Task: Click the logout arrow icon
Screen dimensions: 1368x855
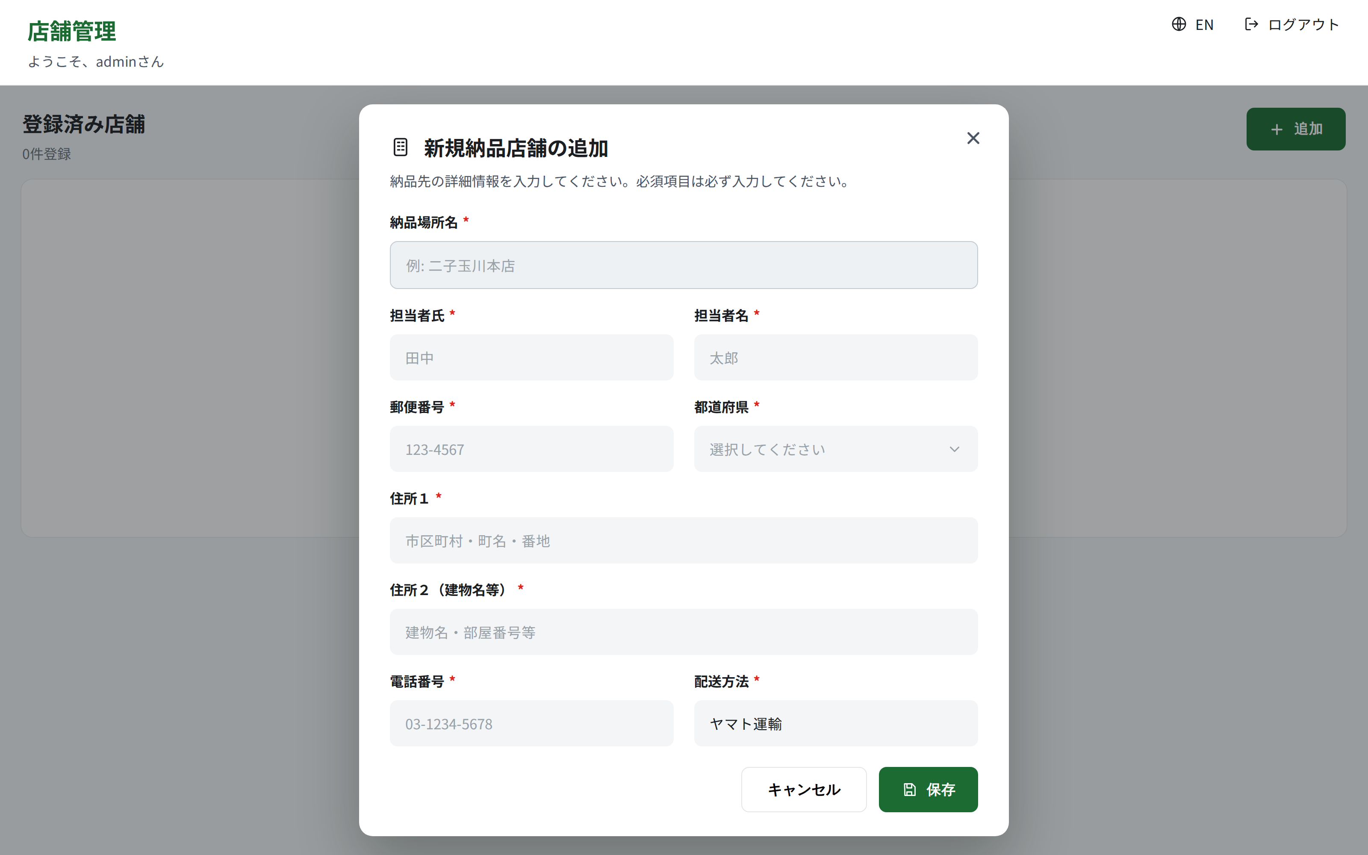Action: [x=1252, y=24]
